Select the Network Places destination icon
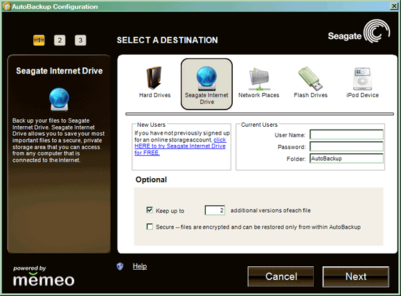The image size is (401, 296). pos(259,79)
